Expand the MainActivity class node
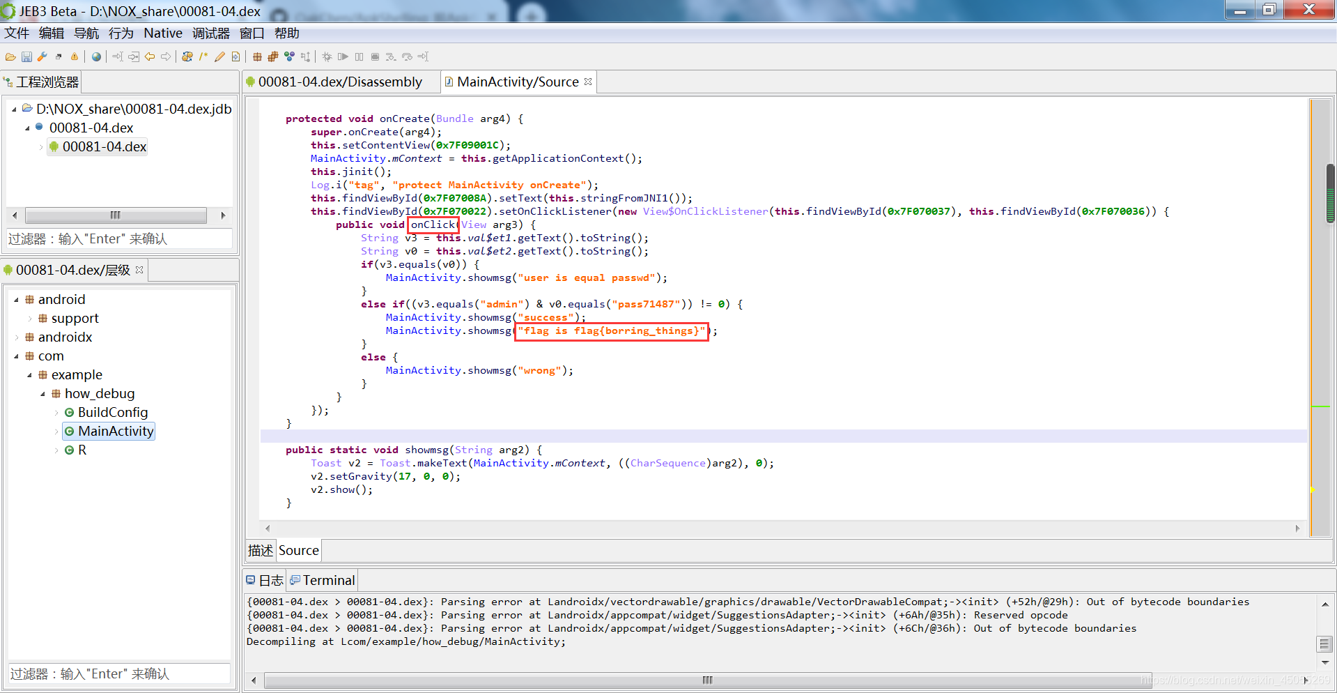The height and width of the screenshot is (693, 1337). click(56, 432)
